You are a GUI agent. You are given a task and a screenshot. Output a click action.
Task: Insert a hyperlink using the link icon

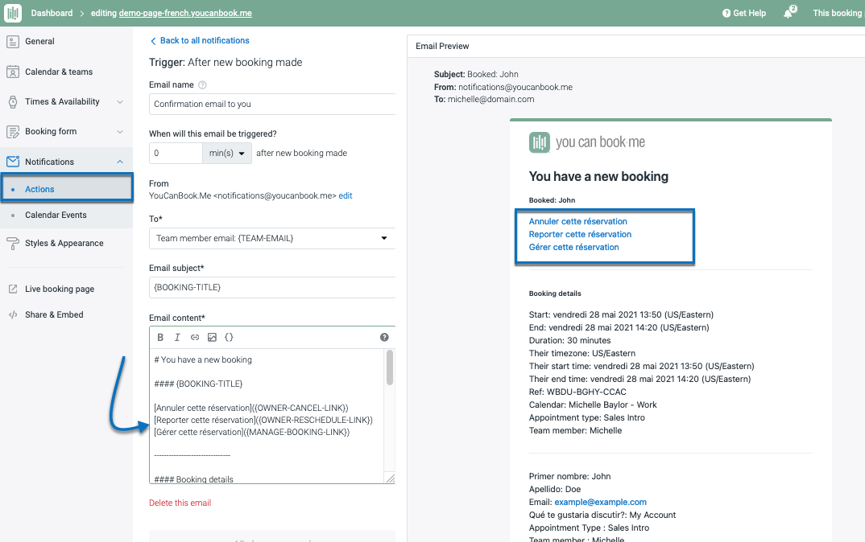(194, 337)
